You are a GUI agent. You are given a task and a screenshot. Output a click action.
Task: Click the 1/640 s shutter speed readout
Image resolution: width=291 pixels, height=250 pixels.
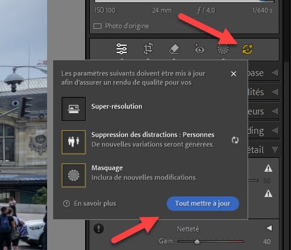click(x=263, y=10)
